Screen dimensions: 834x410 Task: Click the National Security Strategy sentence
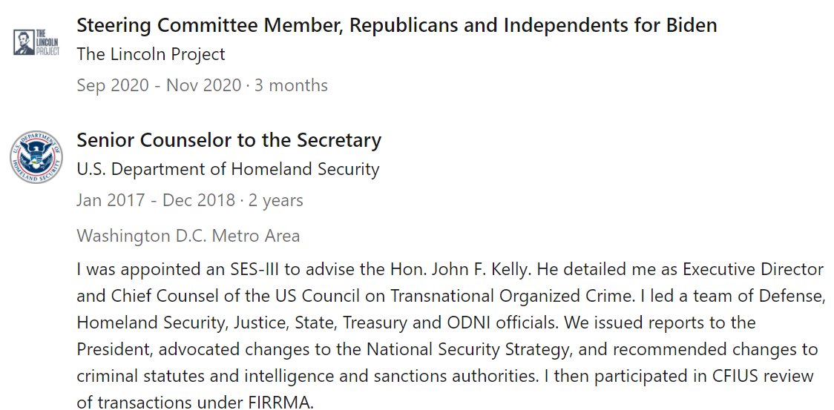click(447, 349)
